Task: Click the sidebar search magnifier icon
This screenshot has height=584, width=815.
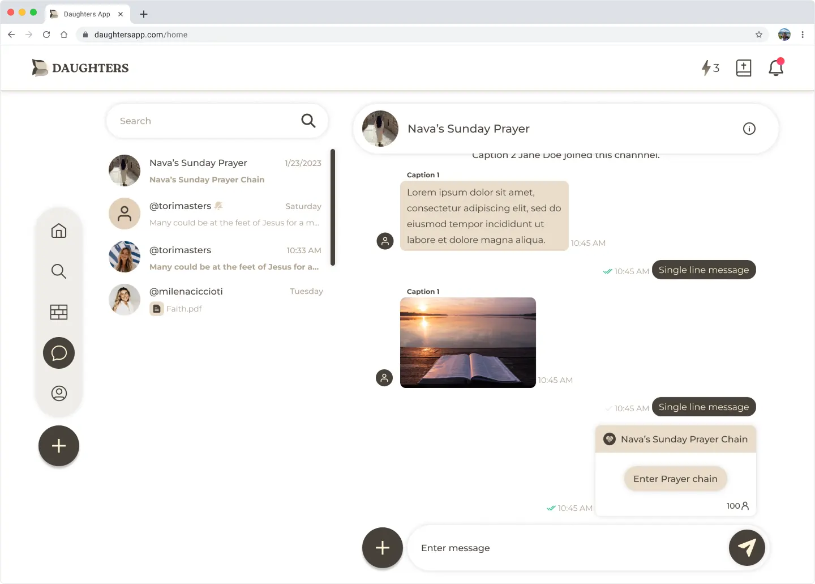Action: (x=59, y=271)
